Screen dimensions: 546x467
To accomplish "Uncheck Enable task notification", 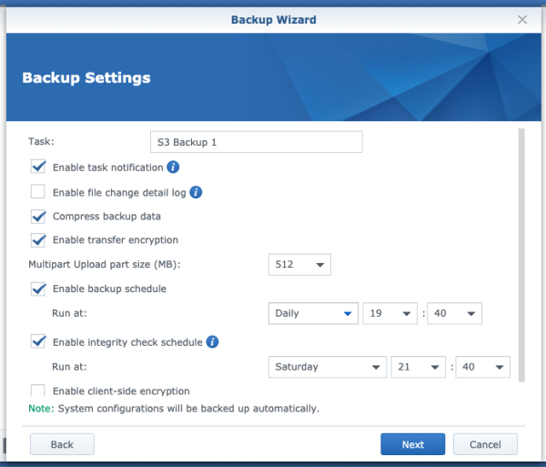I will click(38, 167).
